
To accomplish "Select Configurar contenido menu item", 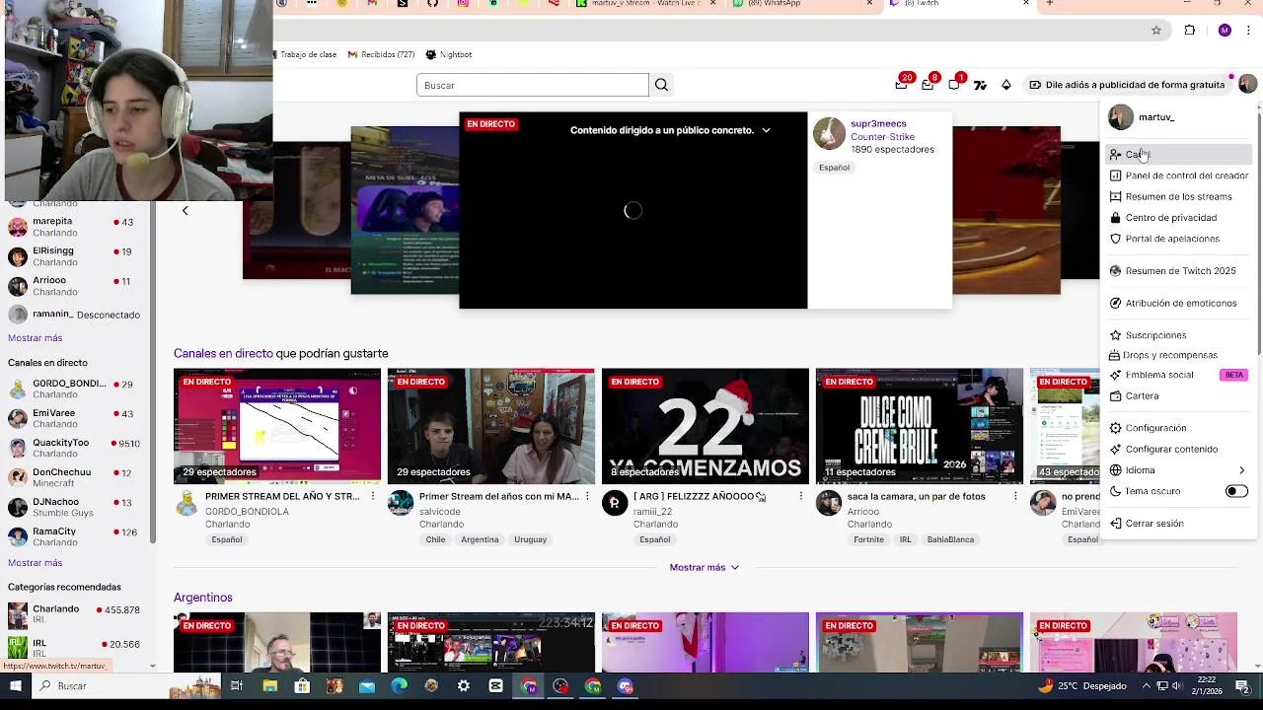I will (x=1179, y=449).
